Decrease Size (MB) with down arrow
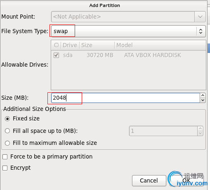210x190 pixels. click(x=203, y=100)
